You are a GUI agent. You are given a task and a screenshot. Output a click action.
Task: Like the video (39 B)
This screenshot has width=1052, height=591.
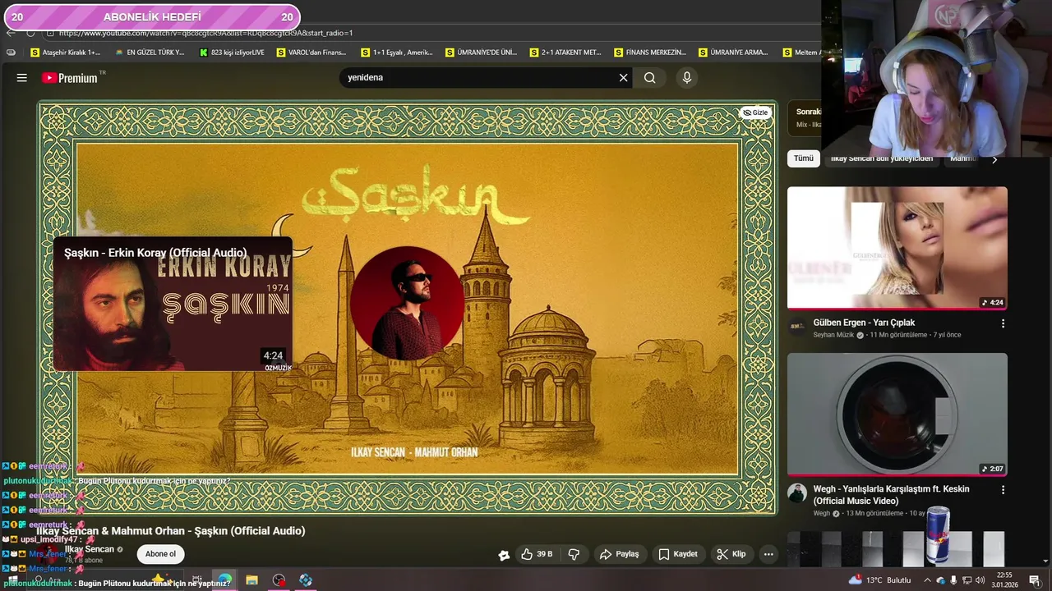[x=536, y=554]
